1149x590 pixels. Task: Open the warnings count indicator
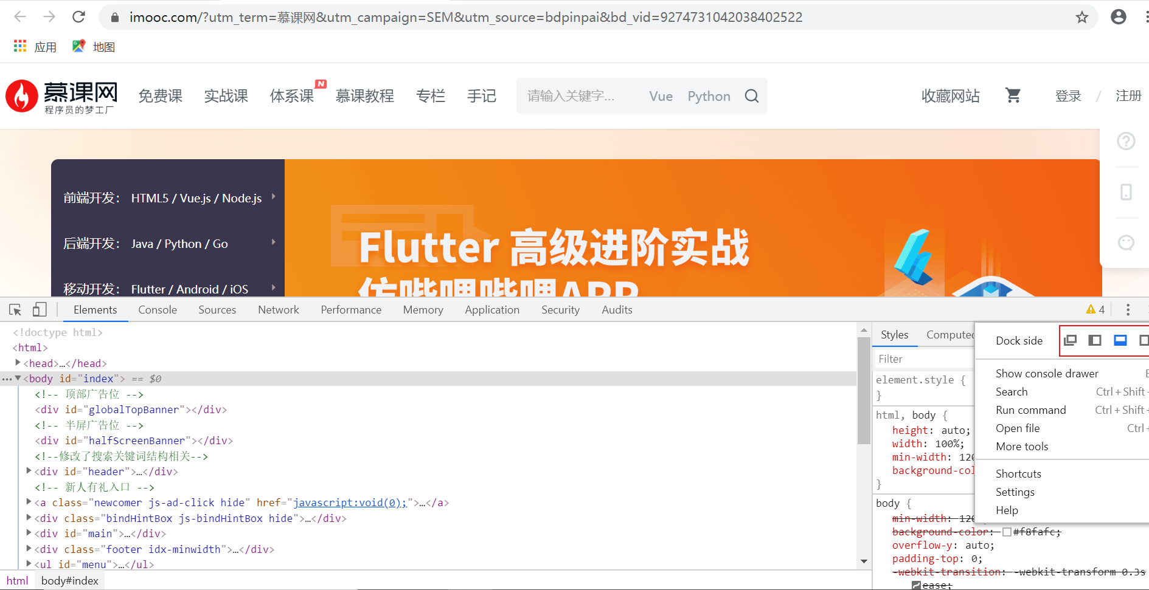click(1095, 309)
